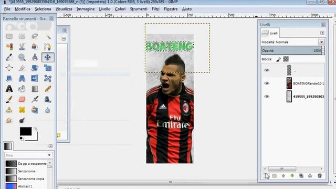Hide the topmost text layer
The image size is (336, 189).
click(x=267, y=70)
